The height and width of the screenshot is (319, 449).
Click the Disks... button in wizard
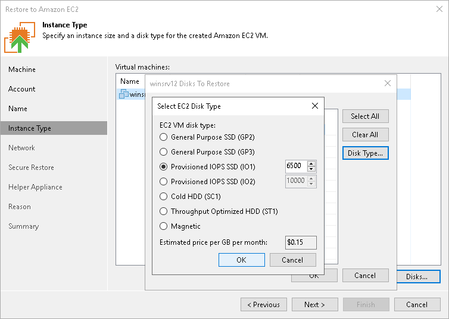[x=418, y=276]
